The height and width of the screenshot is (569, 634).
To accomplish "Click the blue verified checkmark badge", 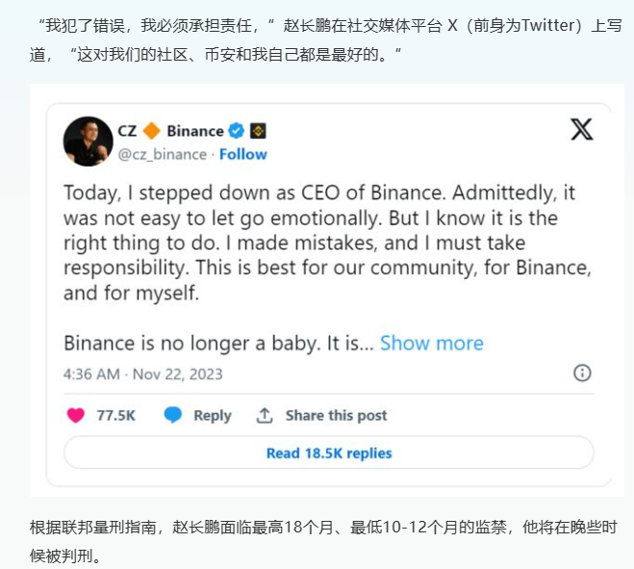I will (x=236, y=131).
